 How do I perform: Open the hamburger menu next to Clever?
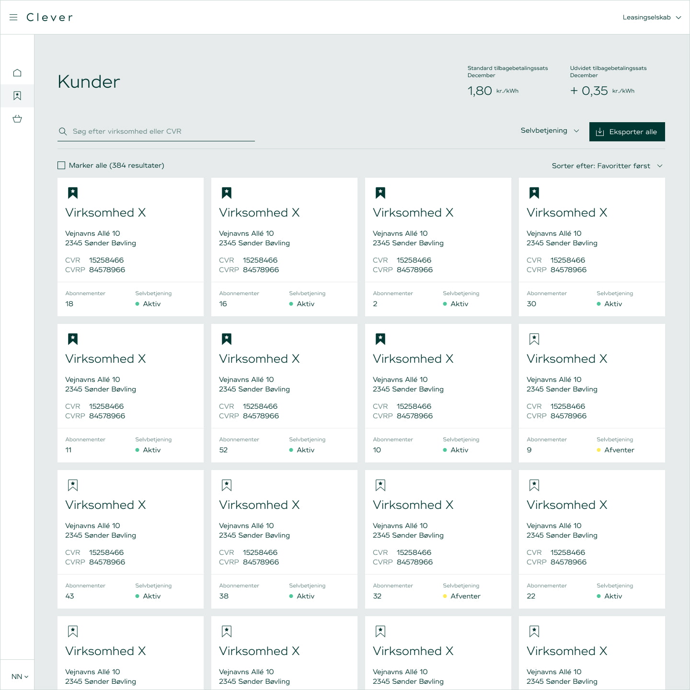tap(13, 17)
